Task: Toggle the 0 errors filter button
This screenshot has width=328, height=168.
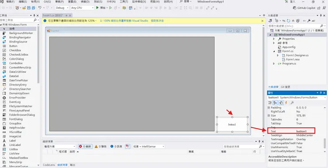Action: [x=85, y=146]
